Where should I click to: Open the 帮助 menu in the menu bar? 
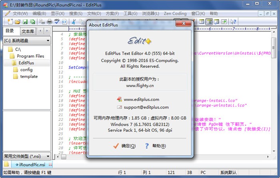(x=214, y=14)
